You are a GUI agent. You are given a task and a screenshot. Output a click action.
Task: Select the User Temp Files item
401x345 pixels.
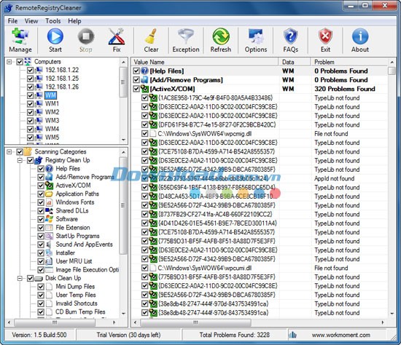(76, 295)
